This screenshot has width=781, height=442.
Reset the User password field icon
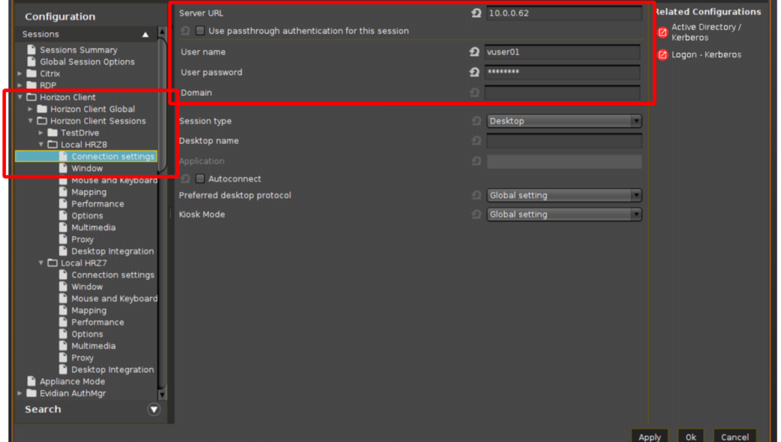pyautogui.click(x=474, y=72)
